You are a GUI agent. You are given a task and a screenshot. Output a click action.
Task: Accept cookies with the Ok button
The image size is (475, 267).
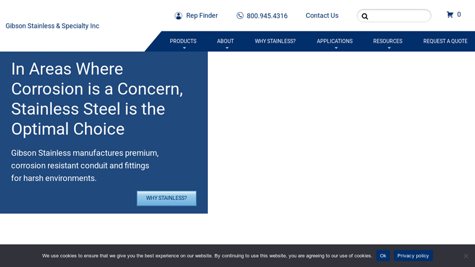[383, 256]
